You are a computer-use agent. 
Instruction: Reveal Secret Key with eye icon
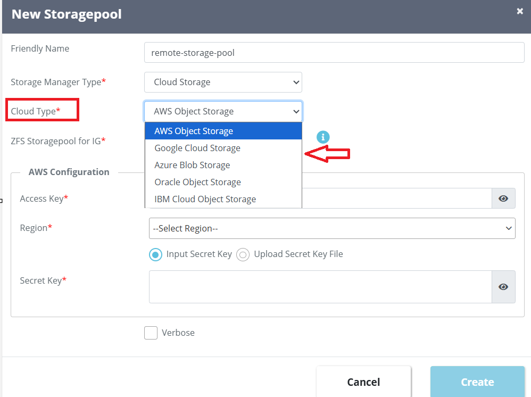click(503, 287)
